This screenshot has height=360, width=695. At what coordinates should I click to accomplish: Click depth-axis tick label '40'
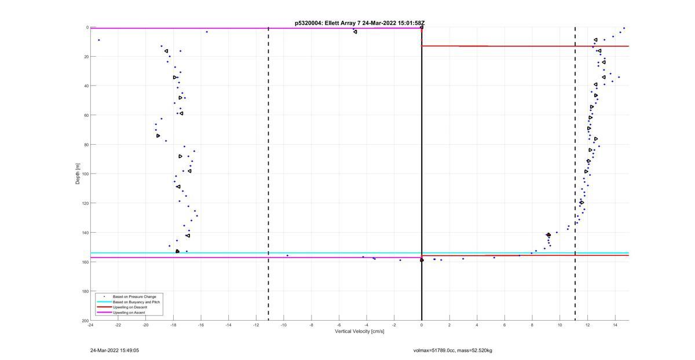pos(86,86)
